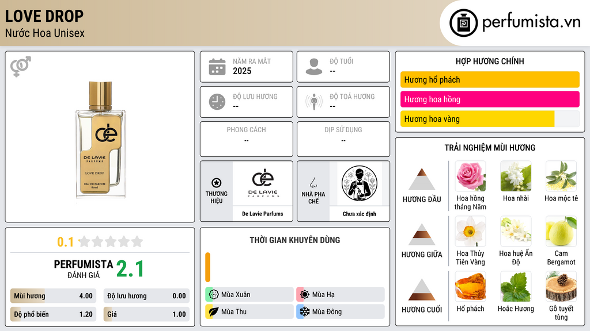Click the Hoa huệ Ấn Độ image
This screenshot has height=331, width=590.
point(516,232)
